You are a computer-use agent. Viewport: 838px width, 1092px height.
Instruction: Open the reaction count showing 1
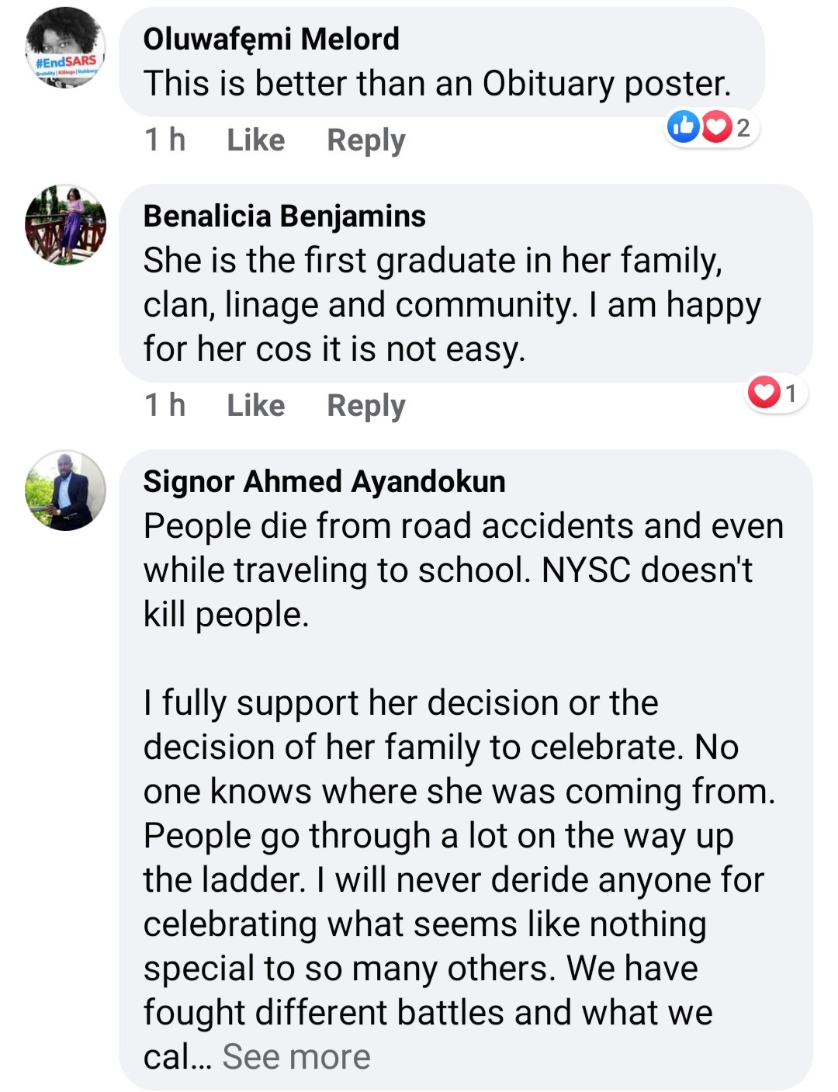[x=791, y=393]
